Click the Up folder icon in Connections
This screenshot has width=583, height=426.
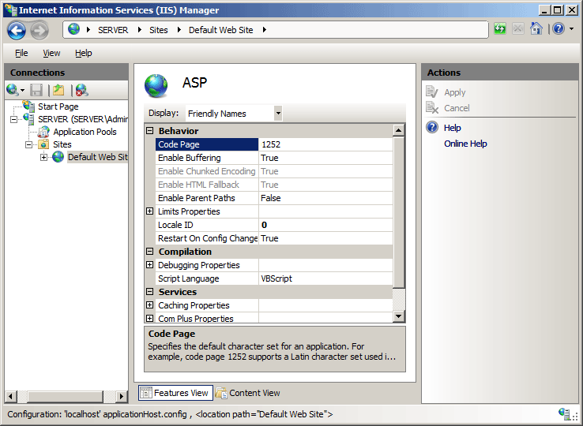[58, 90]
